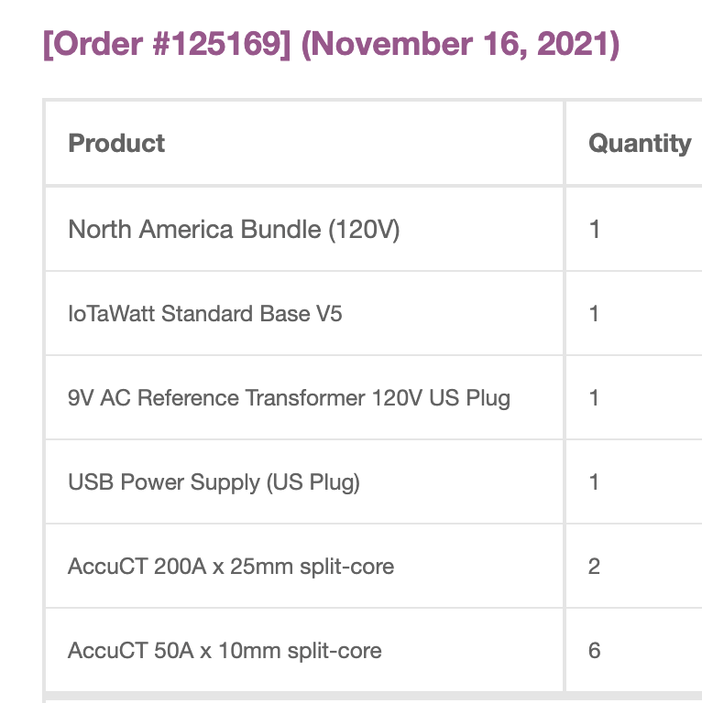Click the Product column header
This screenshot has width=702, height=703.
(116, 144)
